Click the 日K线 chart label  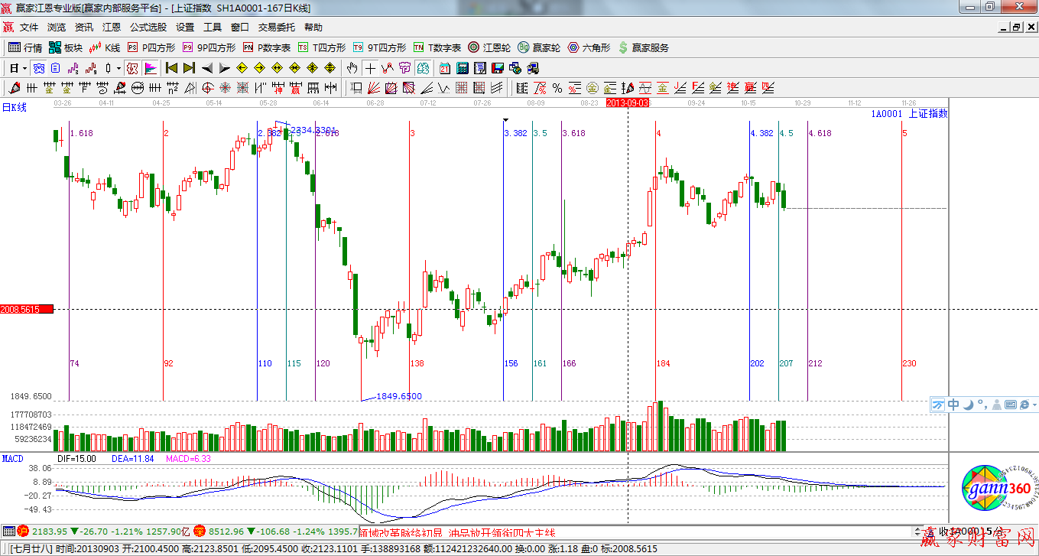pos(14,108)
